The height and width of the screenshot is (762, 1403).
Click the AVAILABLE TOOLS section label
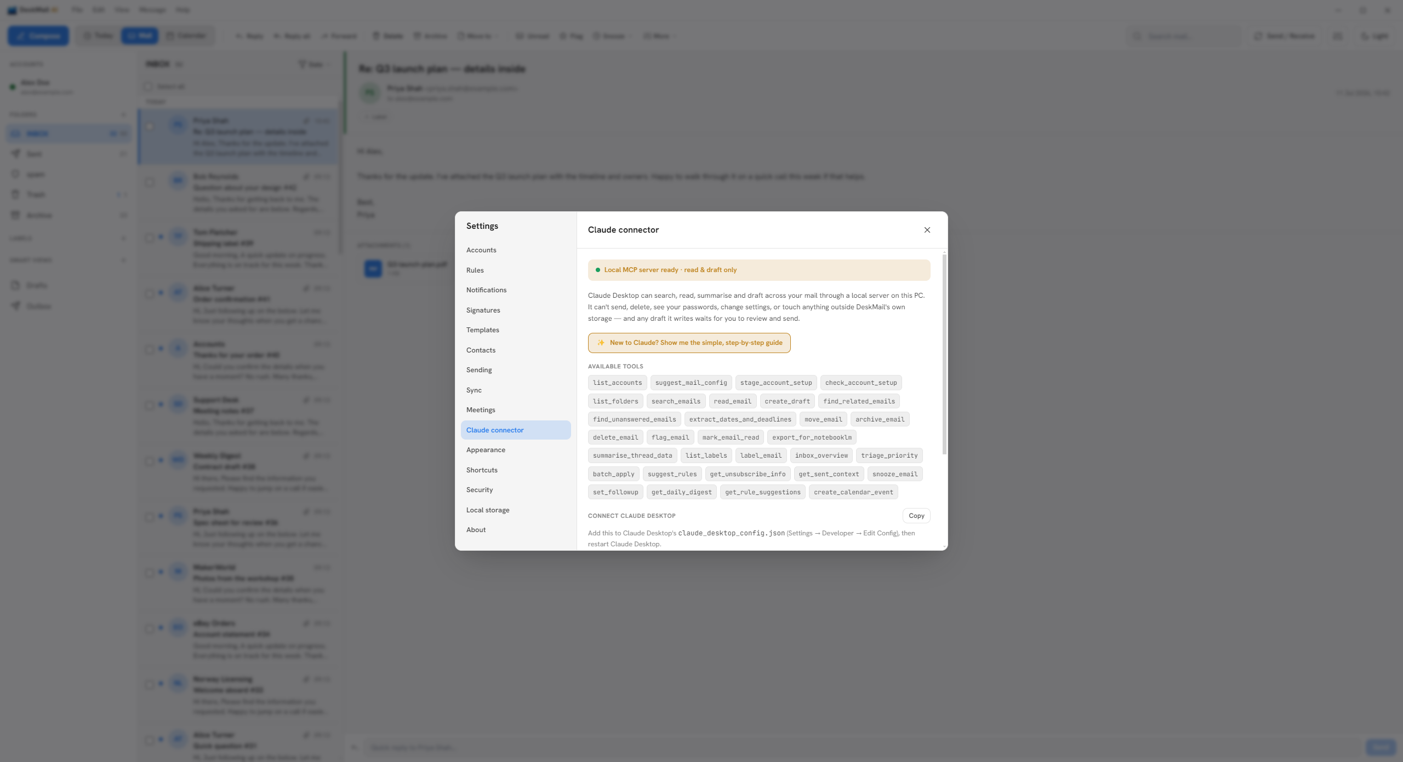click(x=615, y=367)
